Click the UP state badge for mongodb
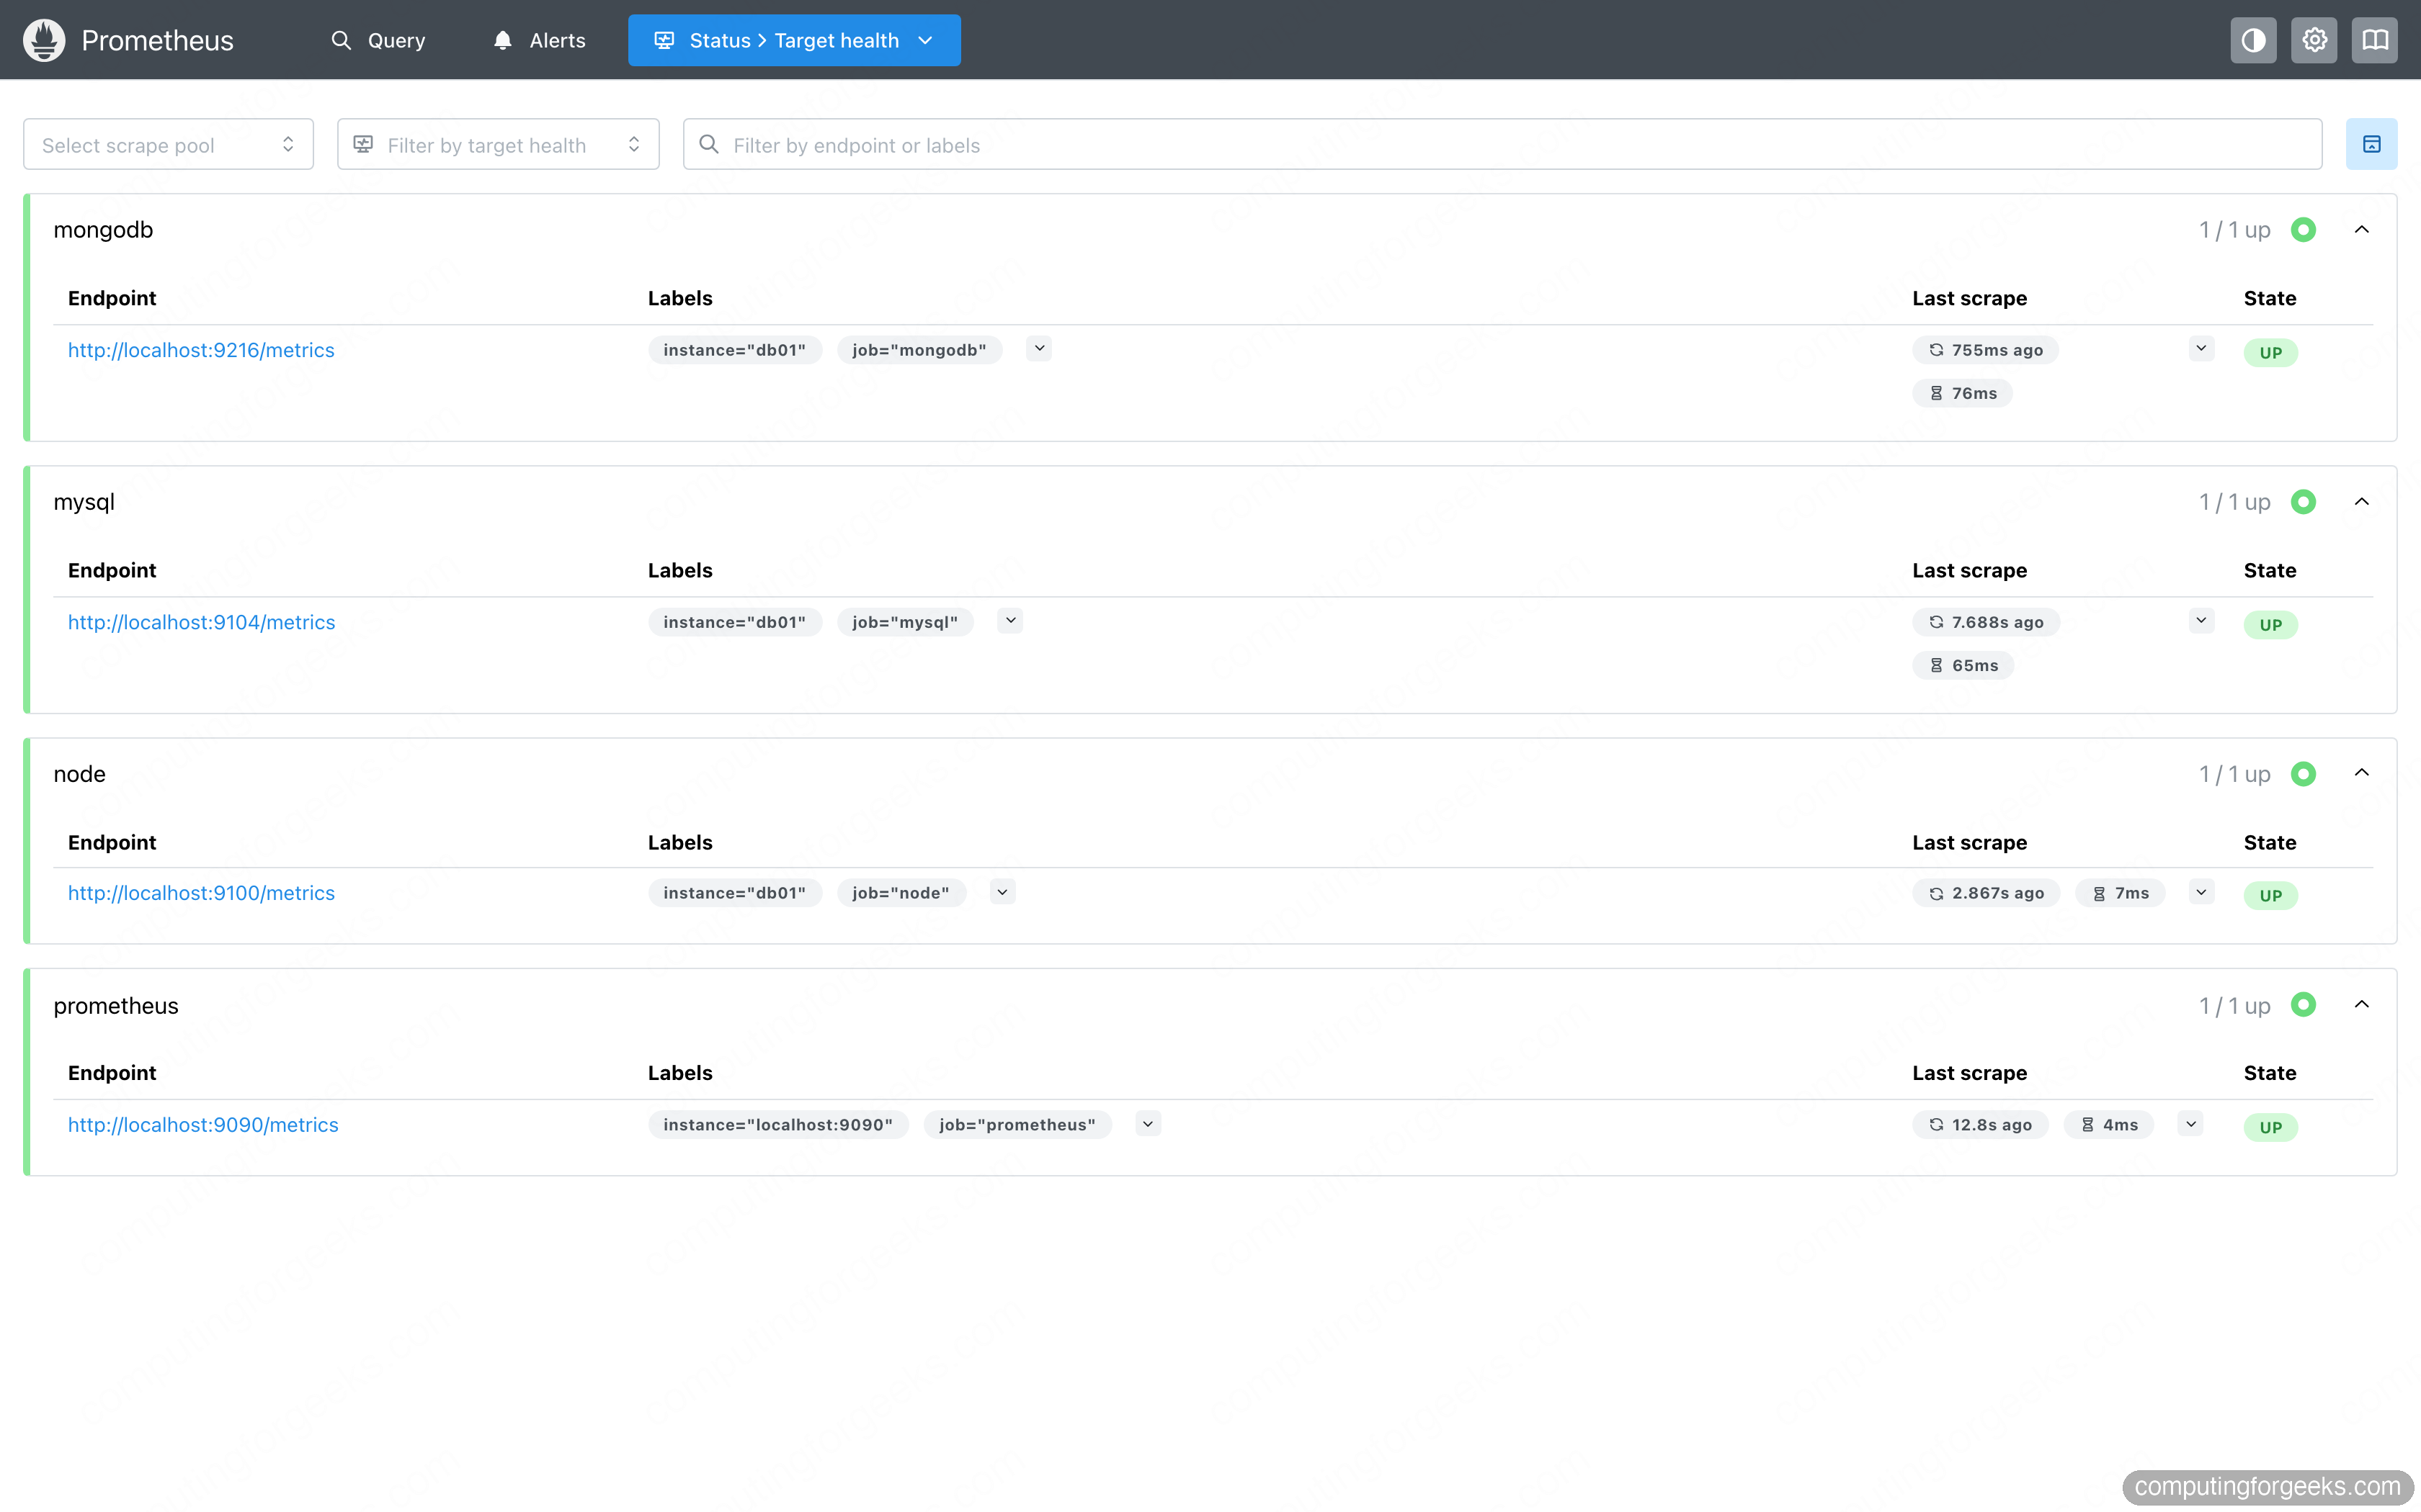This screenshot has width=2421, height=1512. tap(2270, 353)
